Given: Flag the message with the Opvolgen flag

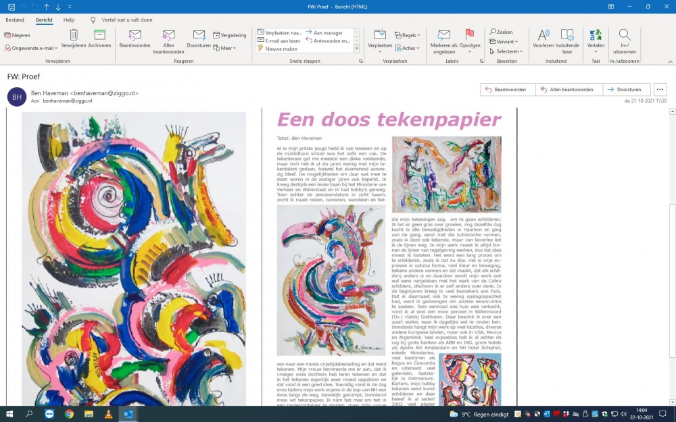Looking at the screenshot, I should tap(470, 41).
